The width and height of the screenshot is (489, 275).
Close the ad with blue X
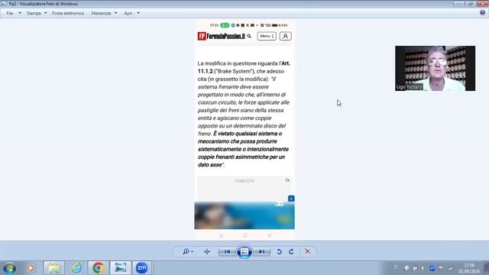291,199
